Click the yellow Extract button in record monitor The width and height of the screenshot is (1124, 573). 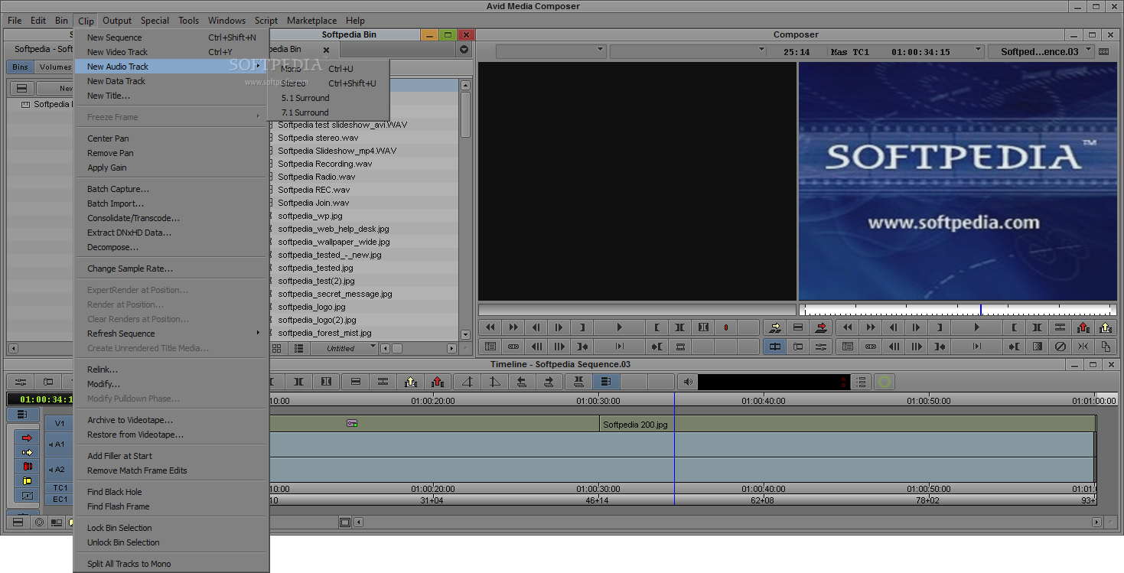pyautogui.click(x=1106, y=327)
